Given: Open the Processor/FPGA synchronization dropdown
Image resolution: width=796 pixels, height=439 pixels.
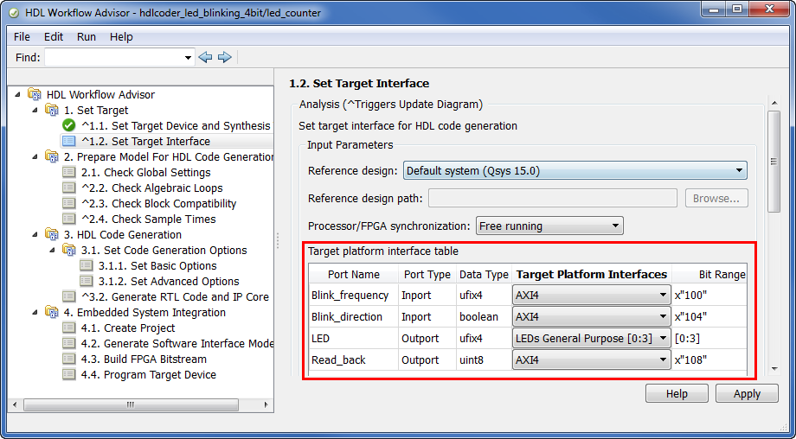Looking at the screenshot, I should (x=549, y=226).
